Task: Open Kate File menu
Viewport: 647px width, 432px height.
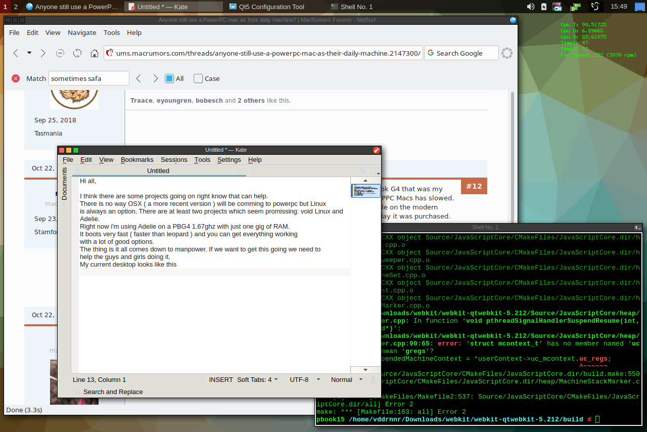Action: [68, 159]
